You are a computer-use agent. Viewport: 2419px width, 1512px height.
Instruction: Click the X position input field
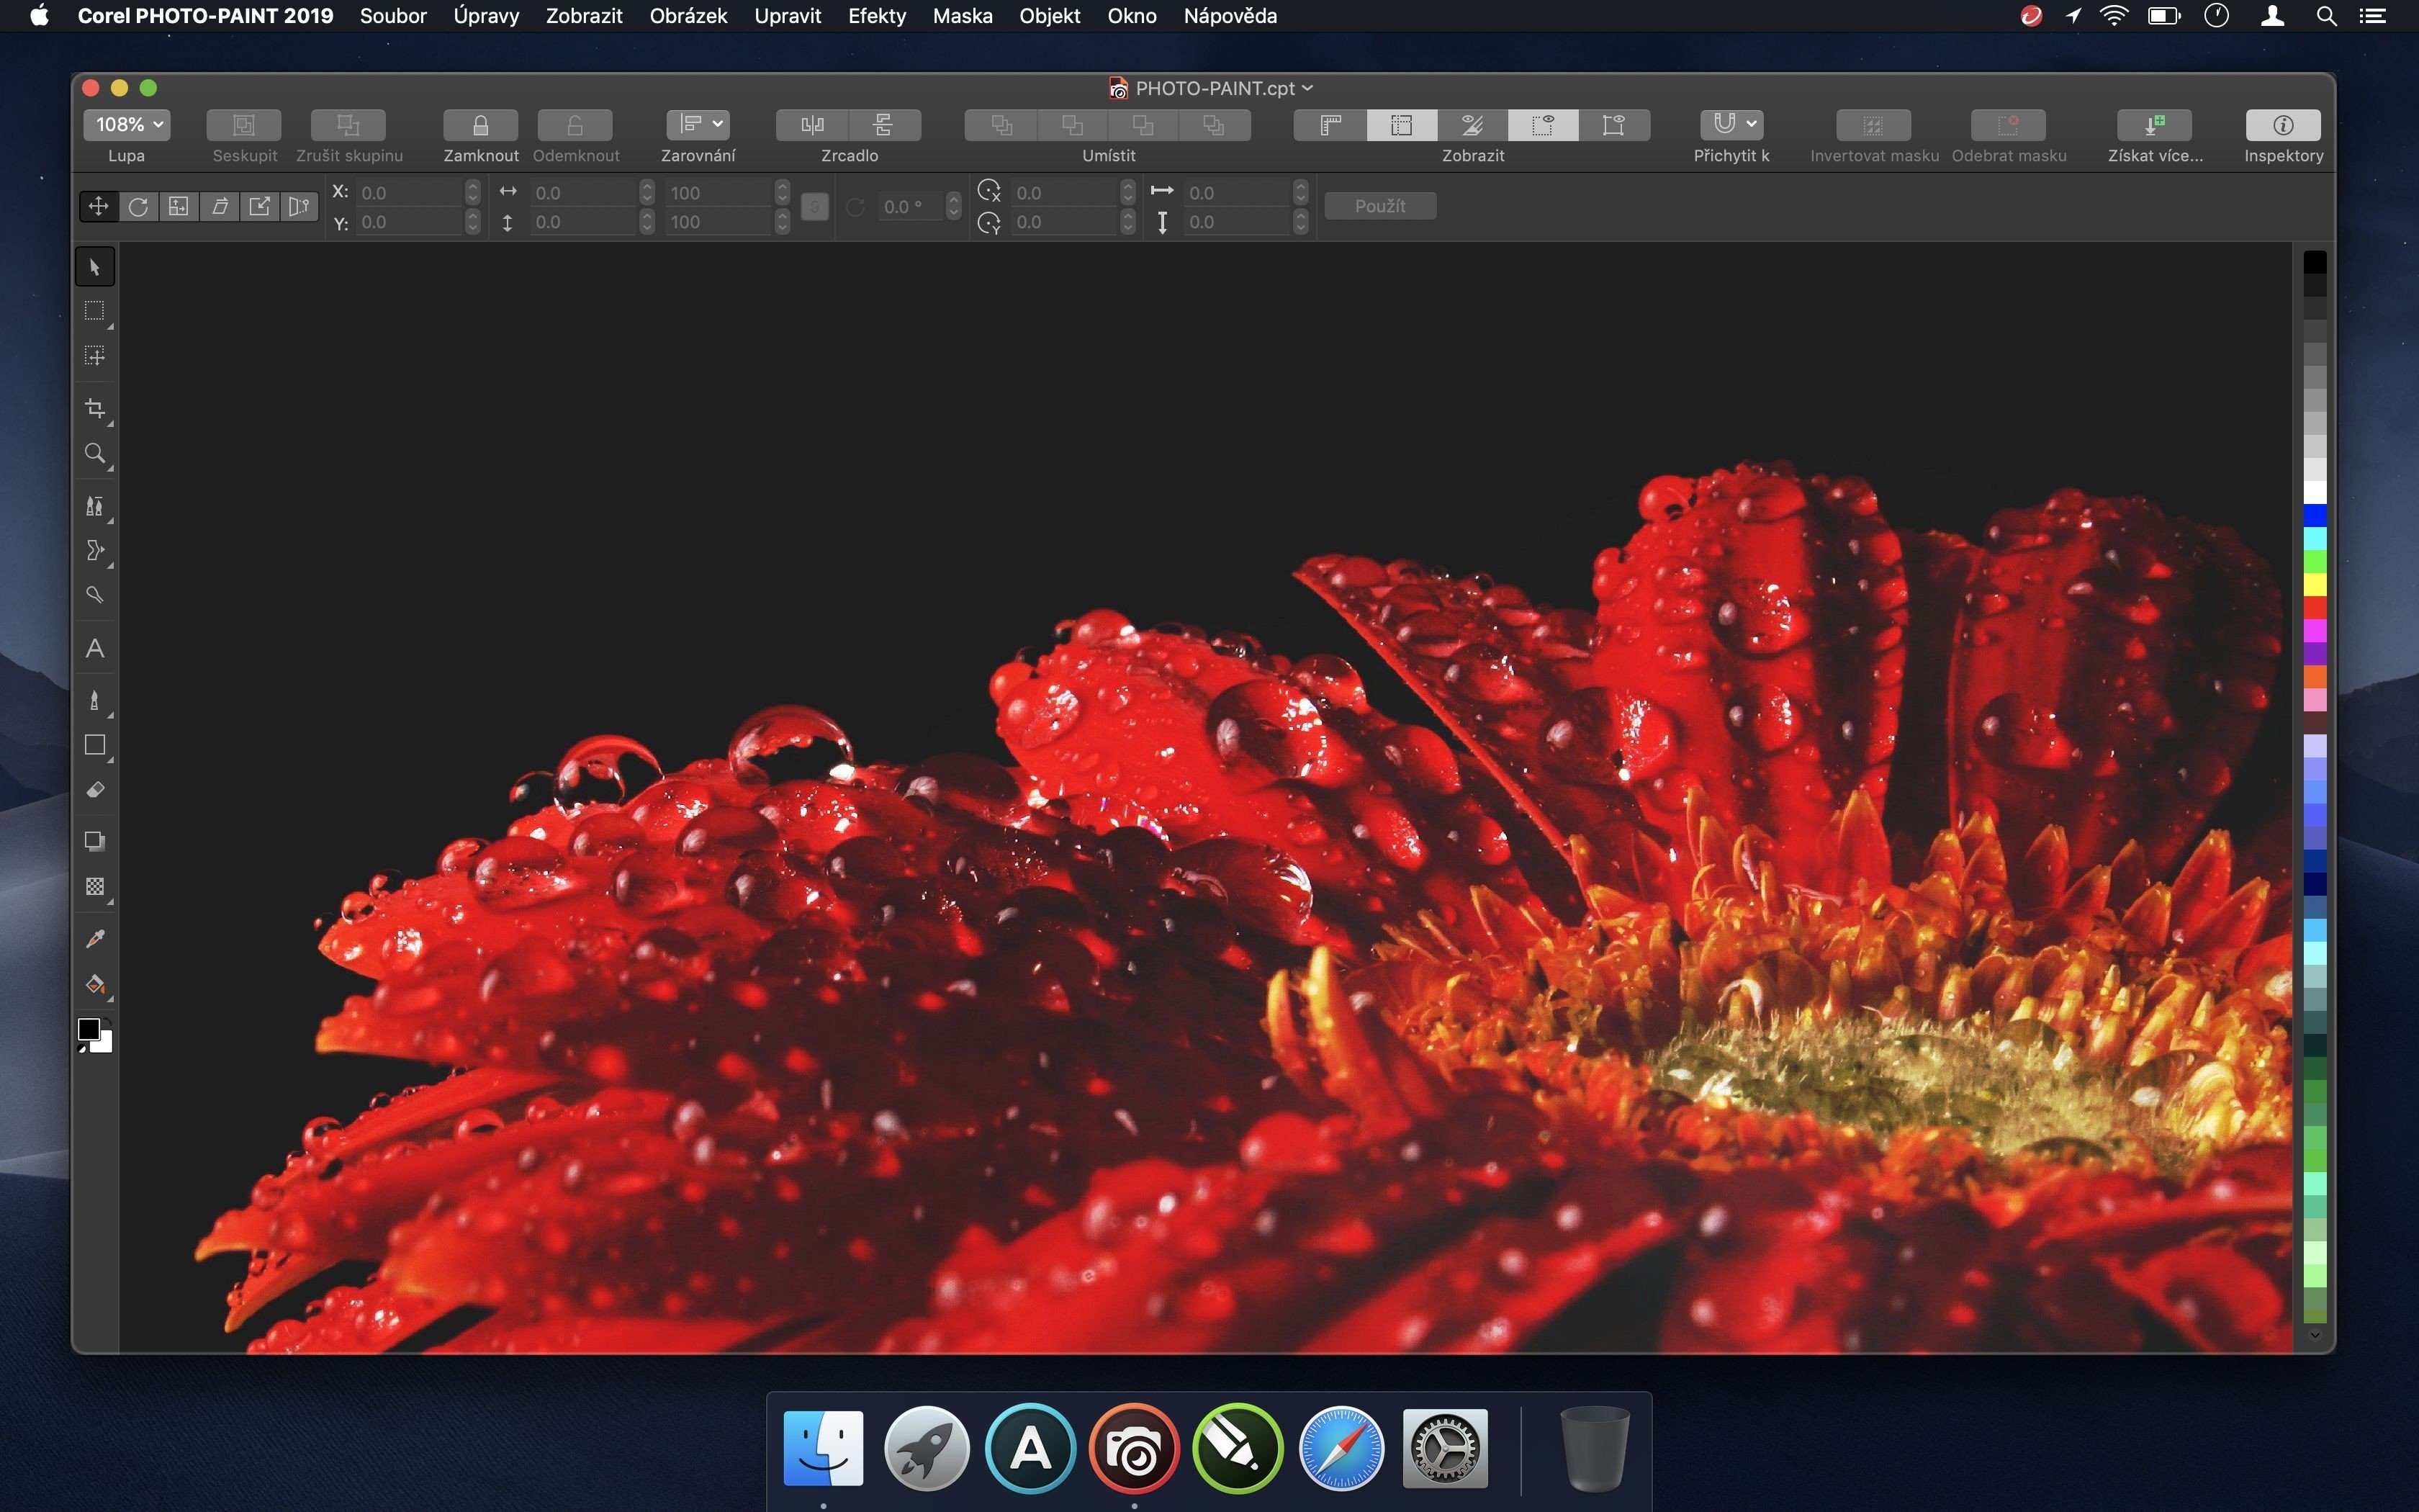tap(410, 192)
